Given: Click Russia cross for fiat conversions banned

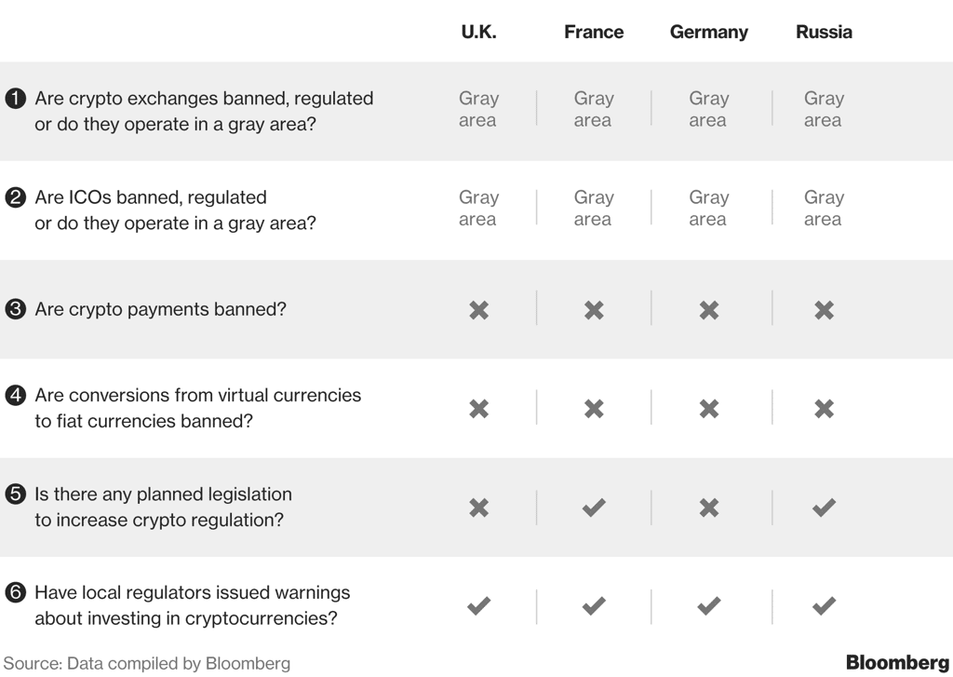Looking at the screenshot, I should coord(825,409).
